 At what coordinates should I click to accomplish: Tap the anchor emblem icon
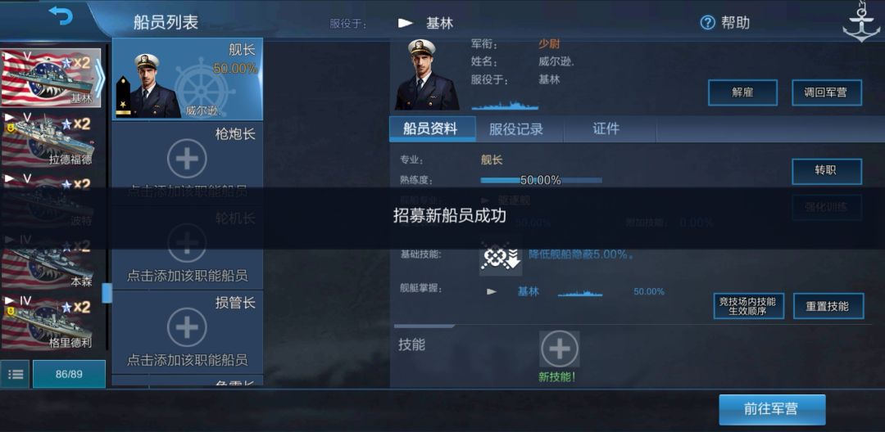[x=860, y=21]
